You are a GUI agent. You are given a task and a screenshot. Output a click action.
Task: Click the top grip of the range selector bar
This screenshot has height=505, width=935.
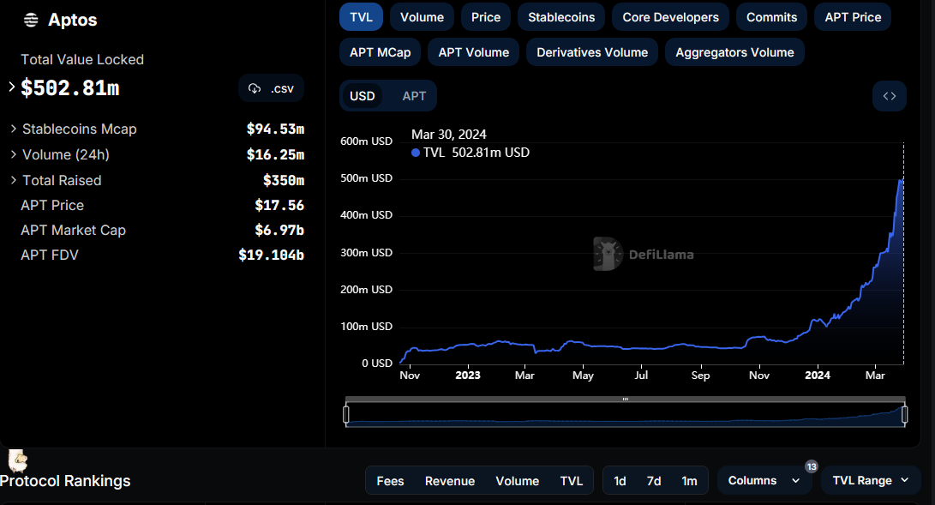click(625, 399)
